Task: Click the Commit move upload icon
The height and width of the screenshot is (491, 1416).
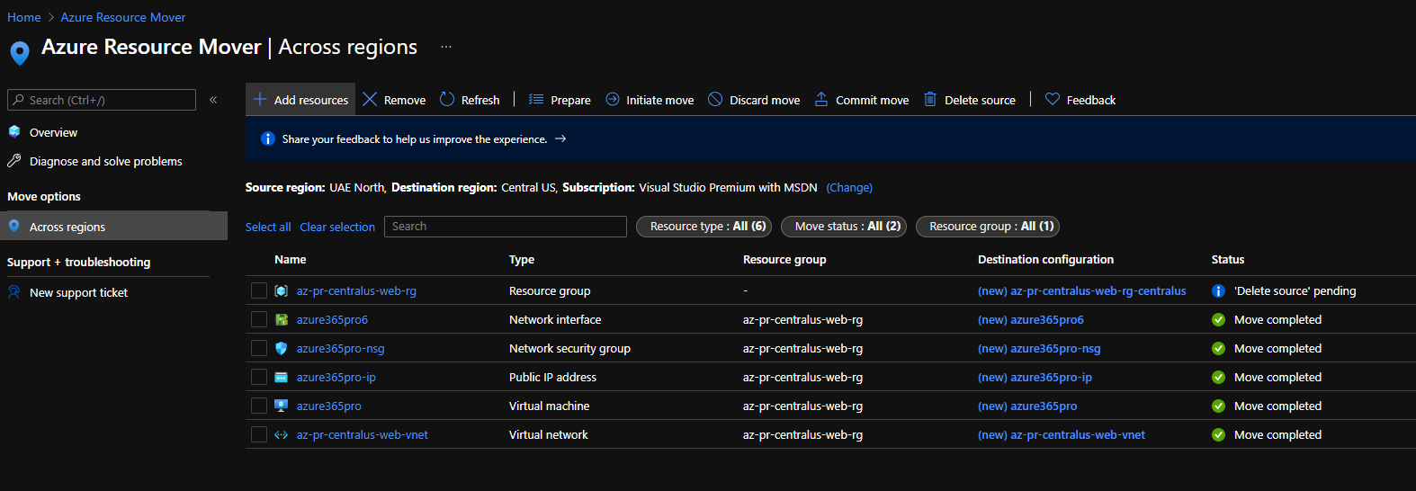Action: (821, 100)
